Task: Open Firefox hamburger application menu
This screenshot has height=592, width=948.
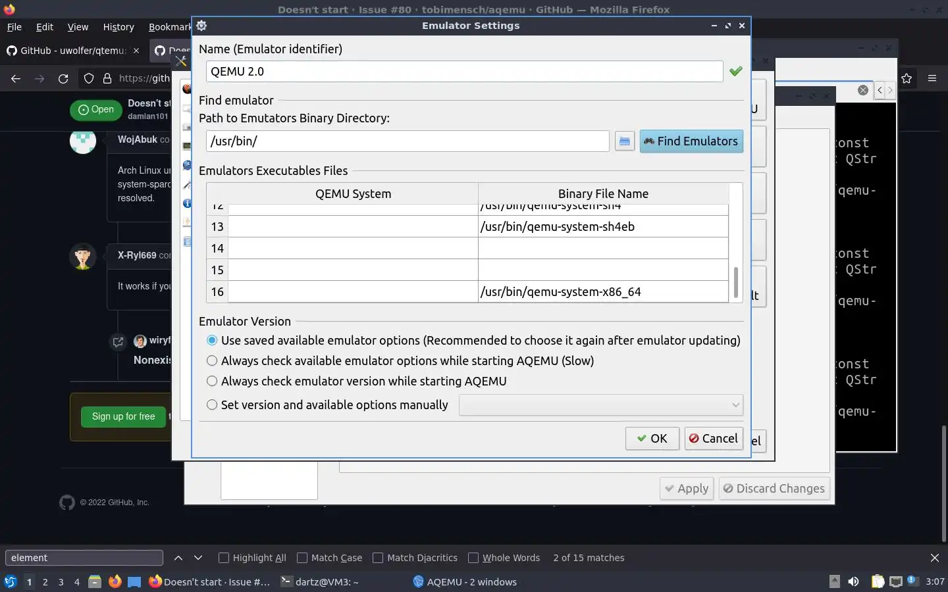Action: click(932, 78)
